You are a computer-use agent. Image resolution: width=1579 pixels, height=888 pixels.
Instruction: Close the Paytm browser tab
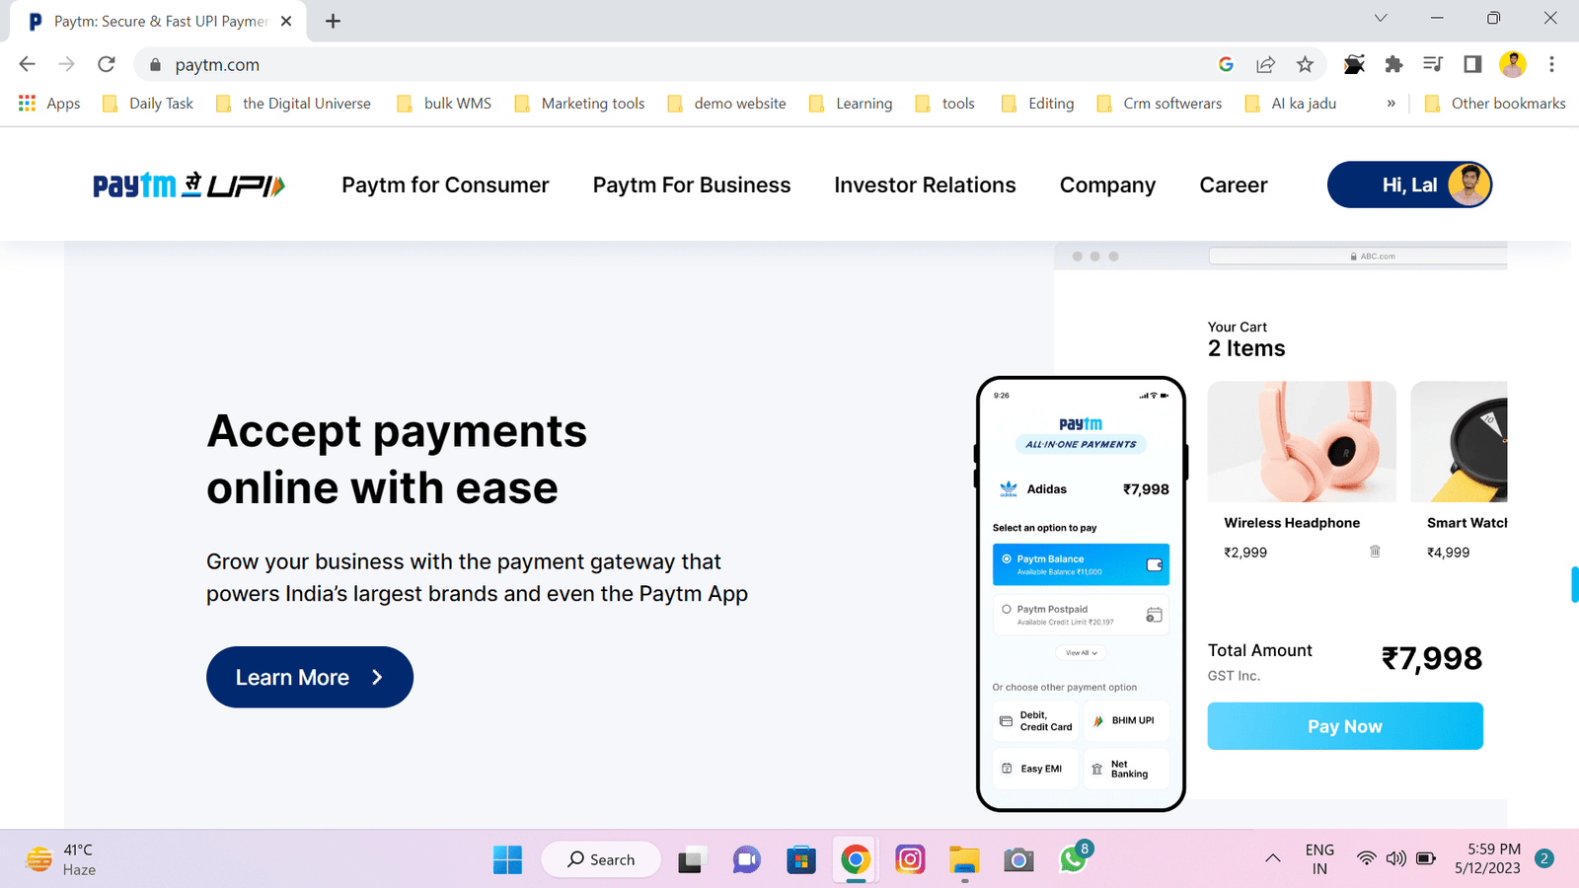pyautogui.click(x=286, y=21)
